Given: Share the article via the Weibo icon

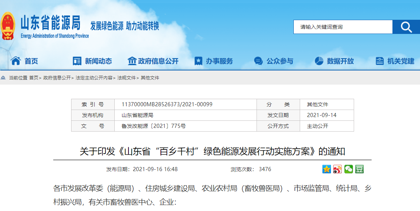Looking at the screenshot, I should pos(337,169).
